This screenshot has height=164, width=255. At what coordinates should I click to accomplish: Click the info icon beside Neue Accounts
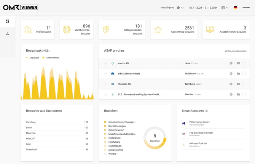click(x=207, y=111)
